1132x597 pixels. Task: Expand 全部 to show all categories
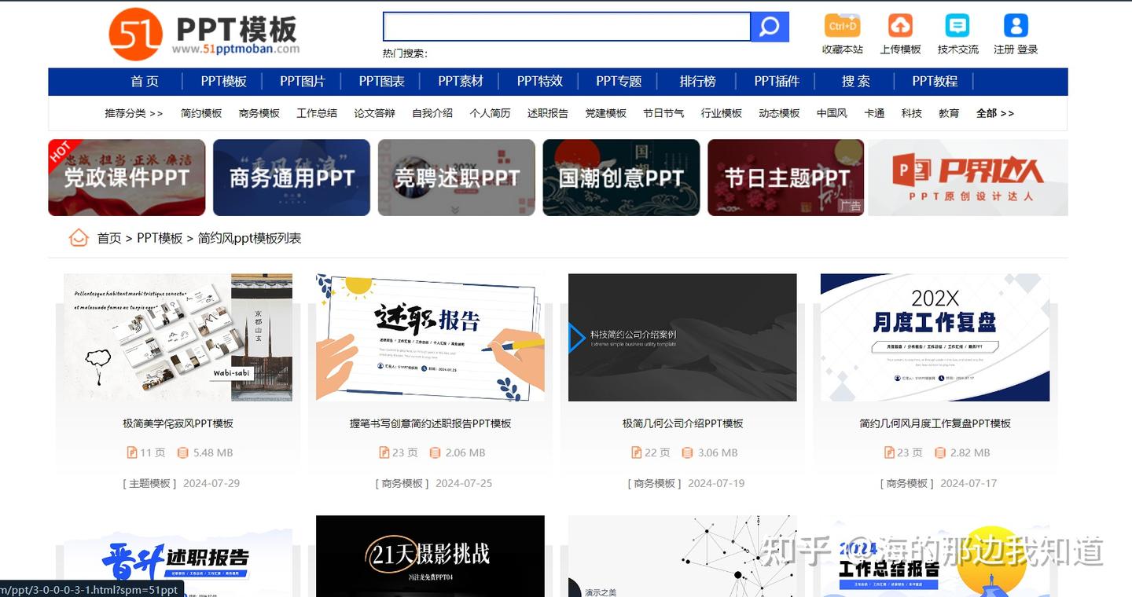click(995, 112)
